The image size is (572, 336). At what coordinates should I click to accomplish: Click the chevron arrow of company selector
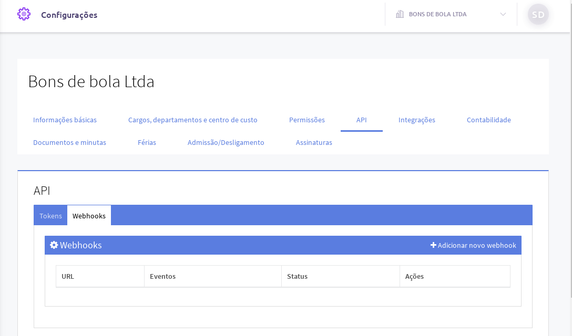(x=503, y=14)
